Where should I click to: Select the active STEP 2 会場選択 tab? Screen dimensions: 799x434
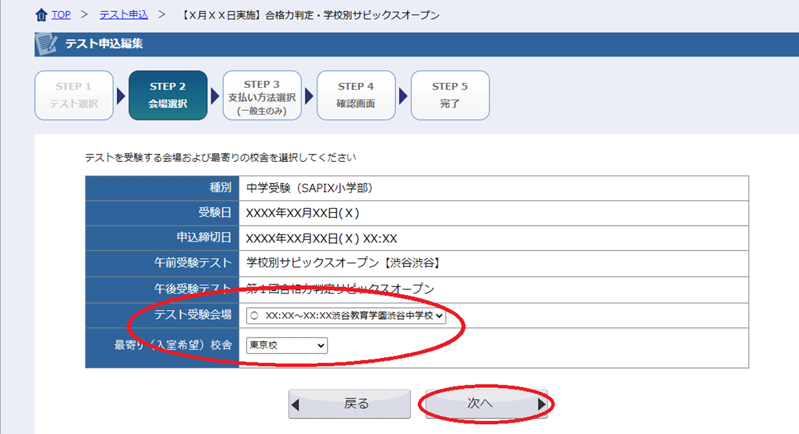(x=168, y=96)
